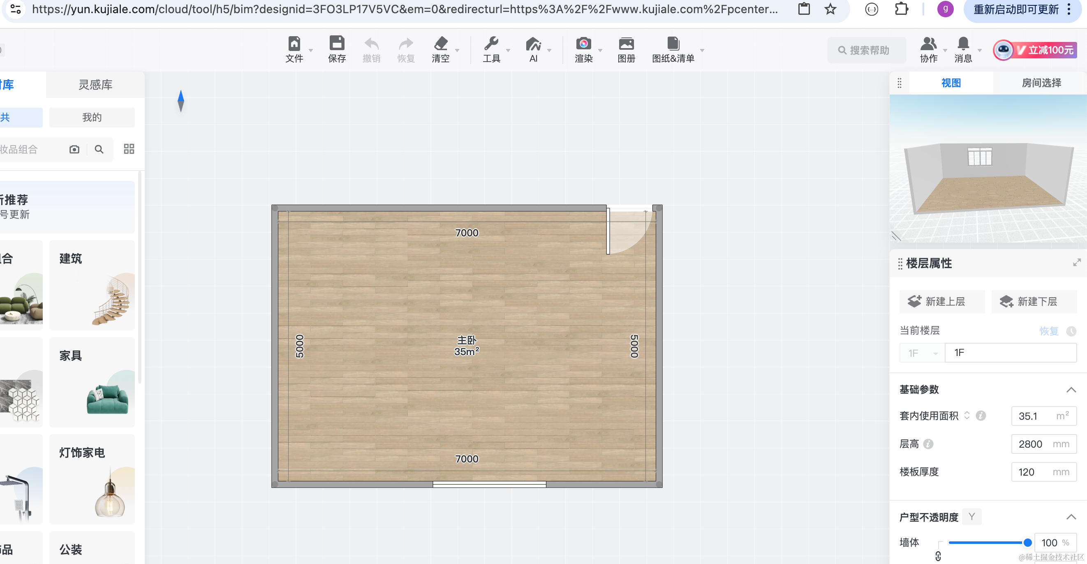Open the 图册 (Album) icon

click(626, 44)
